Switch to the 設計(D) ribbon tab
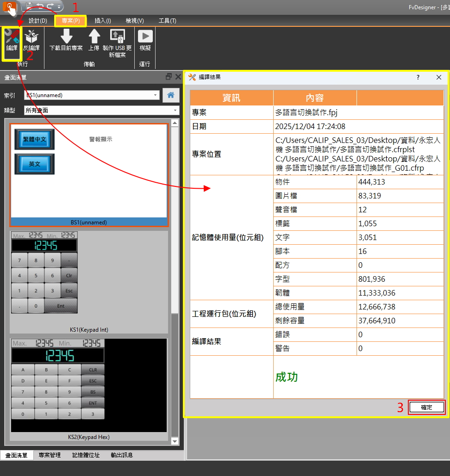 38,21
